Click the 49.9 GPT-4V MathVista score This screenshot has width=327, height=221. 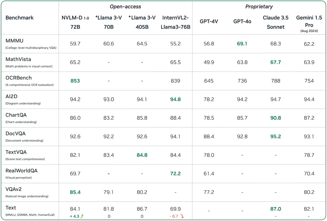[x=209, y=62]
